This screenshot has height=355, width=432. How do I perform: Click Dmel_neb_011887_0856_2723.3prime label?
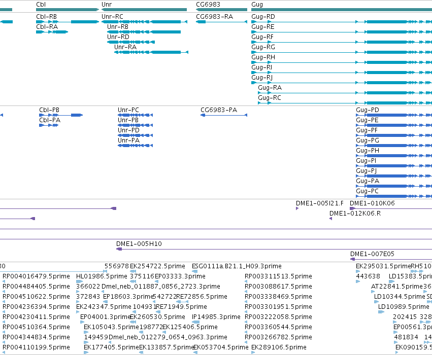click(x=161, y=287)
